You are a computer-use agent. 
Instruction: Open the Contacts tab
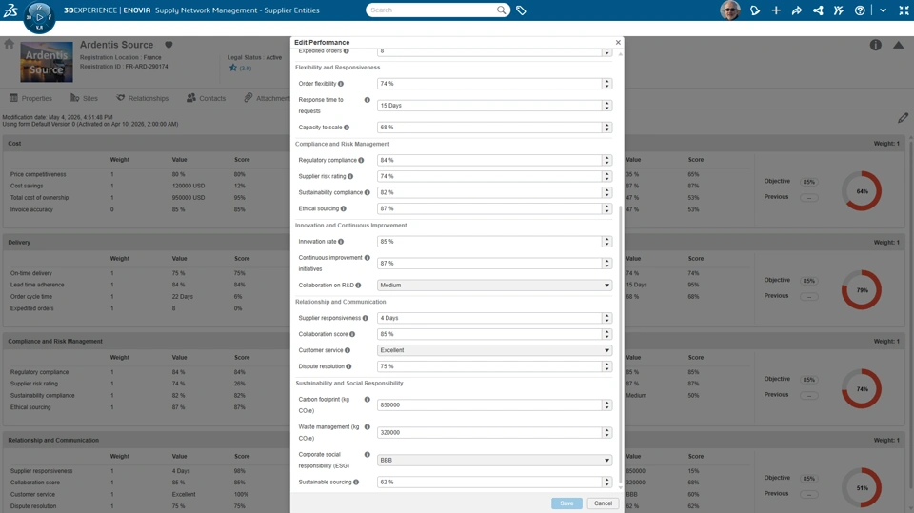pos(207,98)
